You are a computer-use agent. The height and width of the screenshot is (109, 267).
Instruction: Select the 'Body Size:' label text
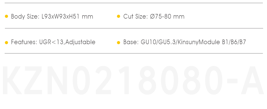click(x=25, y=17)
